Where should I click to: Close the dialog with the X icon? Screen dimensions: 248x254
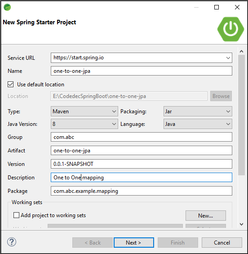(x=237, y=7)
